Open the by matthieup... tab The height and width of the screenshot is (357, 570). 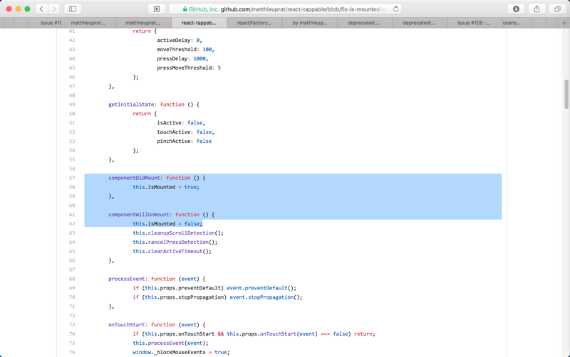(x=310, y=23)
